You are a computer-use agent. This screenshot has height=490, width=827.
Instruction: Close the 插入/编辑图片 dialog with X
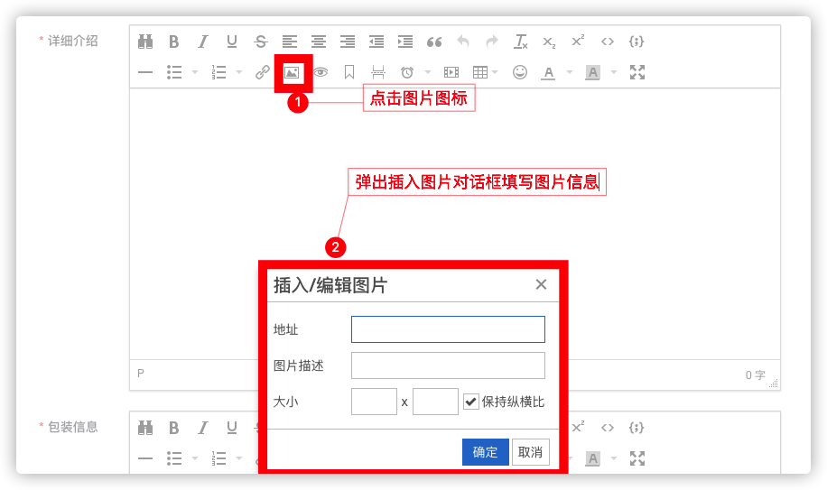point(541,284)
